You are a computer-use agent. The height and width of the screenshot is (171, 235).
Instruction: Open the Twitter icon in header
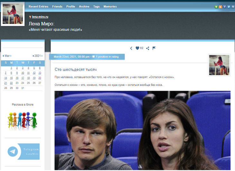point(229,6)
